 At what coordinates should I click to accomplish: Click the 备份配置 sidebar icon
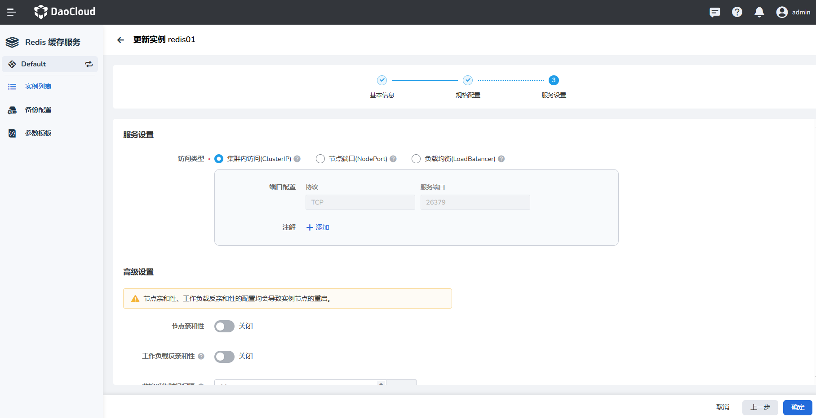(x=12, y=110)
